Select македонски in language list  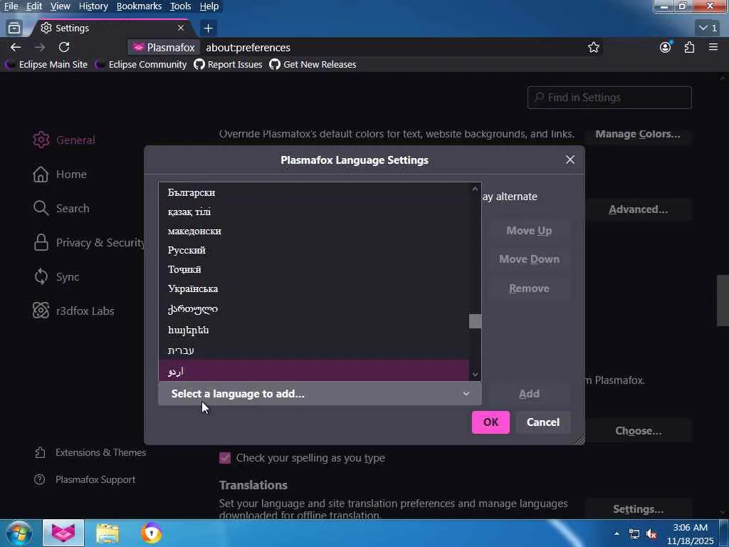point(314,231)
